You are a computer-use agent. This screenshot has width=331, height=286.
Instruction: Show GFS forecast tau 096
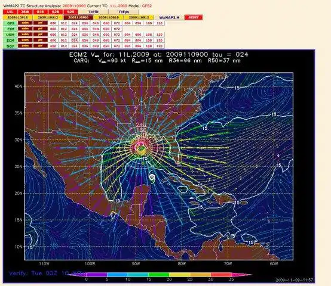click(138, 23)
